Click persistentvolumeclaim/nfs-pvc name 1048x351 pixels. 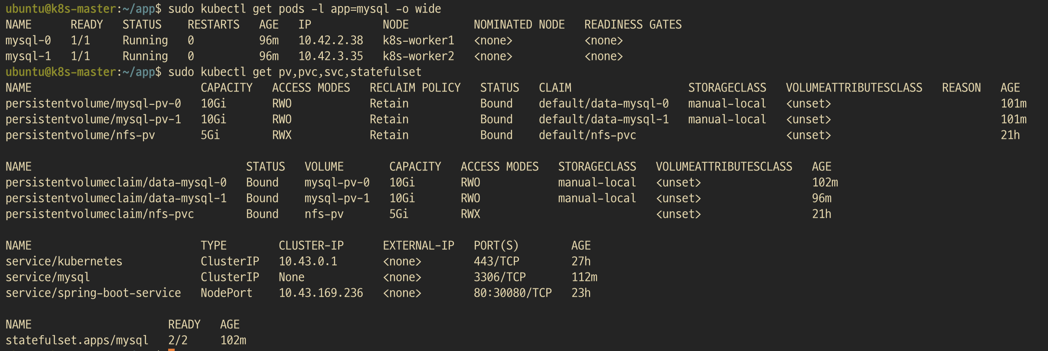tap(100, 214)
